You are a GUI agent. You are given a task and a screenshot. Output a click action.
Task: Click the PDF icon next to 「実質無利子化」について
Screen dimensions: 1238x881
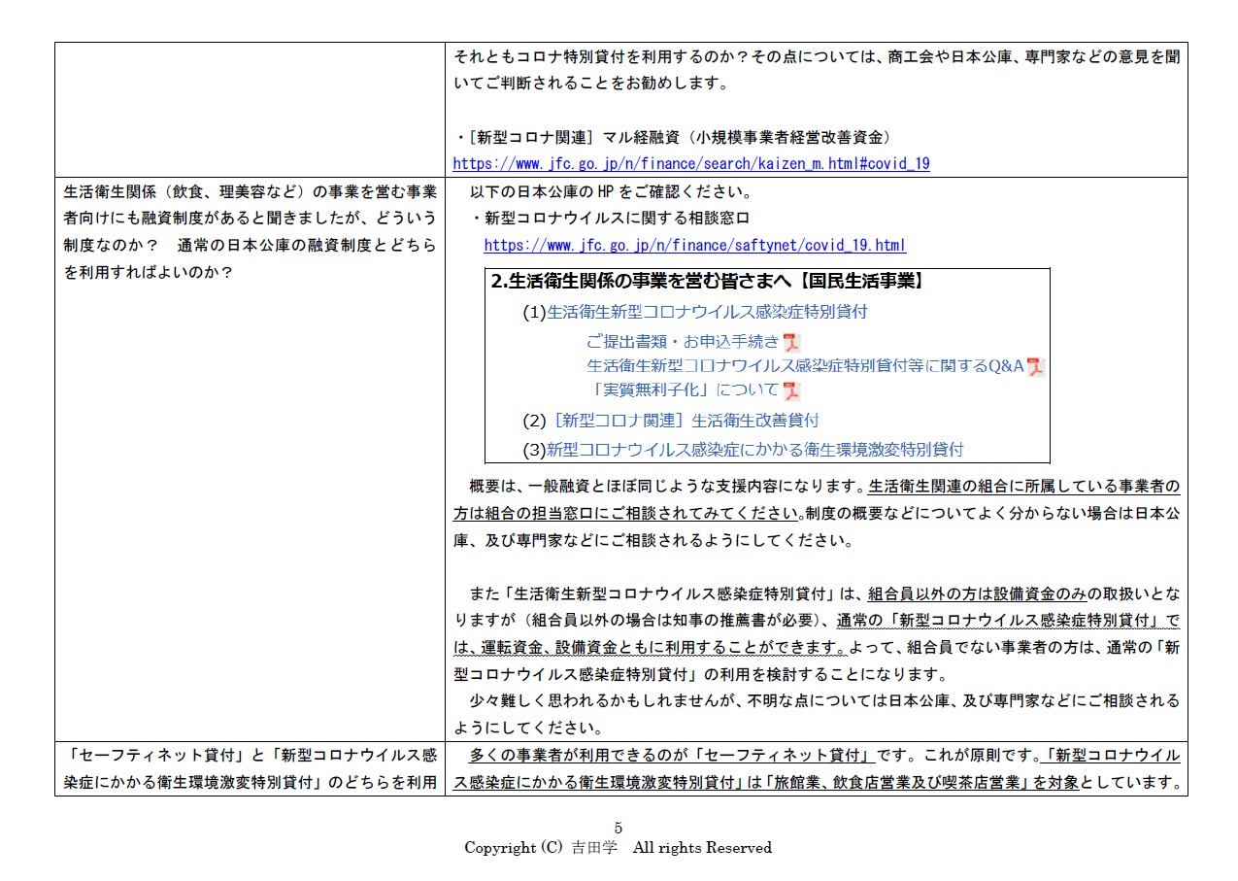tap(792, 390)
